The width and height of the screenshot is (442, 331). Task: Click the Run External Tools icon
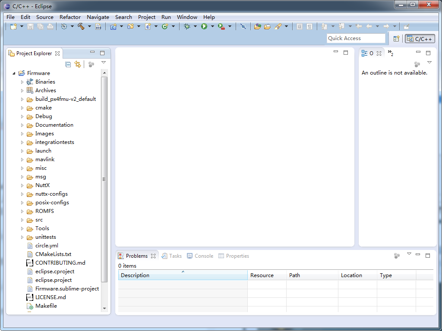[x=221, y=26]
